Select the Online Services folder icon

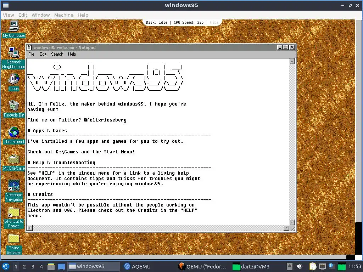pos(14,244)
